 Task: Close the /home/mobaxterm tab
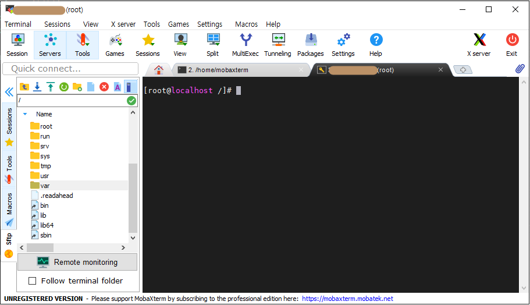coord(301,70)
